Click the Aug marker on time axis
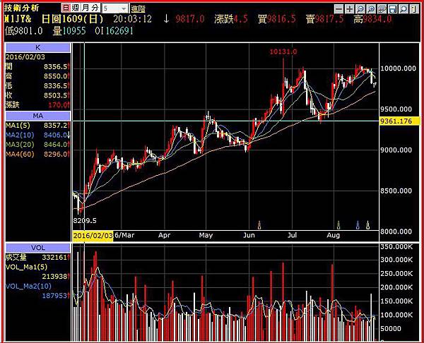The image size is (424, 343). point(333,235)
